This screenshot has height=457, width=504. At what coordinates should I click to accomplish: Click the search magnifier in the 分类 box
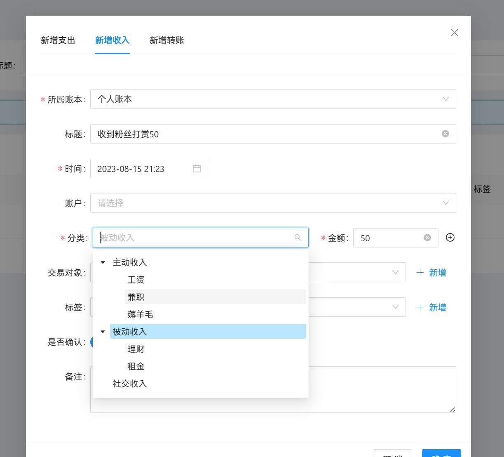pos(298,238)
